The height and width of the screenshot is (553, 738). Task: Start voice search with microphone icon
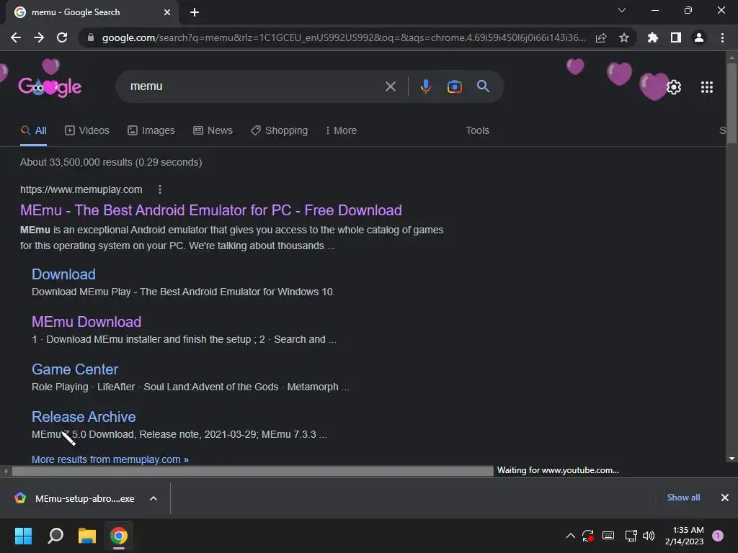pyautogui.click(x=425, y=86)
